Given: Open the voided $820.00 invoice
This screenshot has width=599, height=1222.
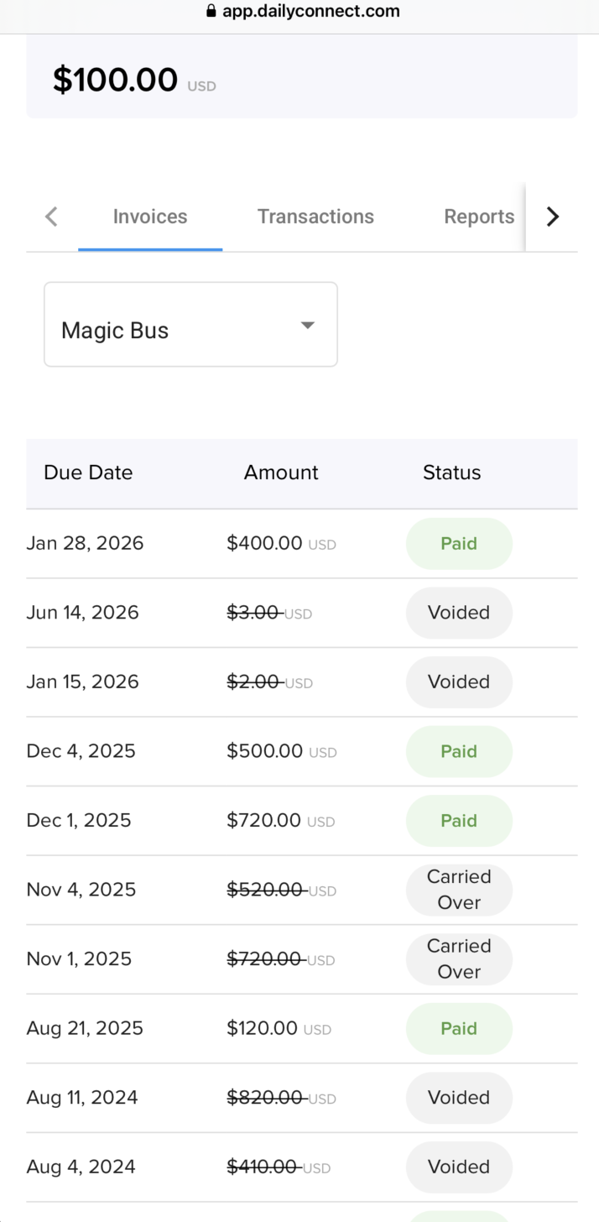Looking at the screenshot, I should click(264, 1098).
